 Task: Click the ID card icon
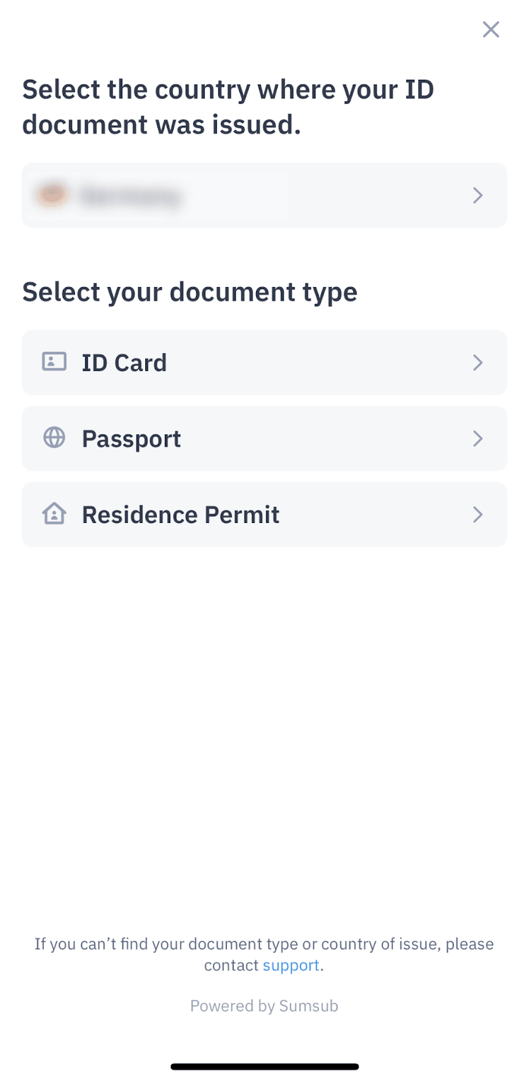coord(54,362)
